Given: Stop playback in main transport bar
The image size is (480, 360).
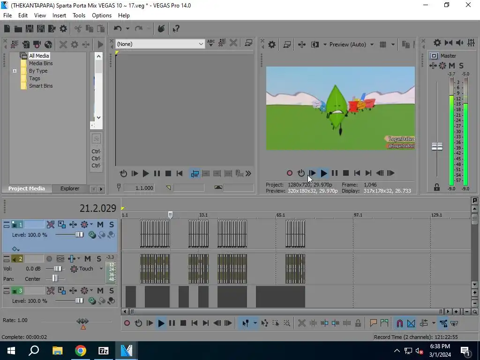Looking at the screenshot, I should [x=183, y=323].
